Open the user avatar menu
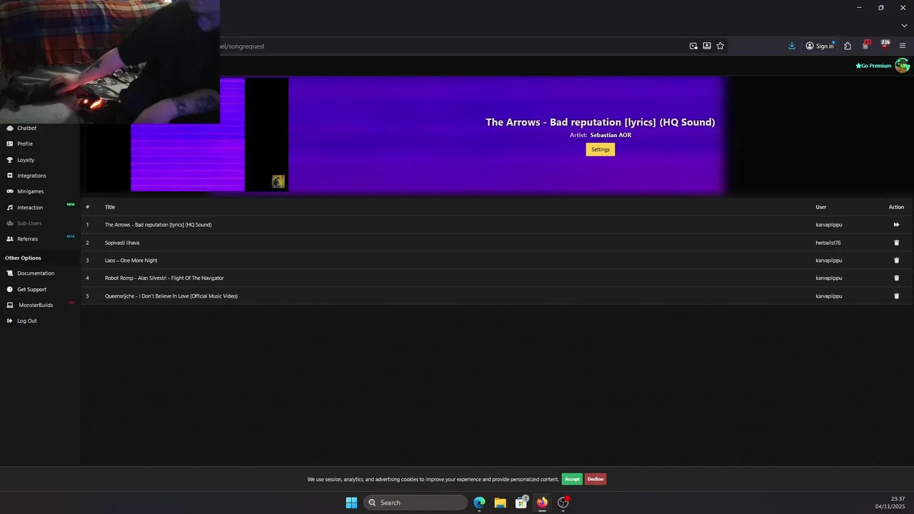This screenshot has width=914, height=514. coord(902,66)
